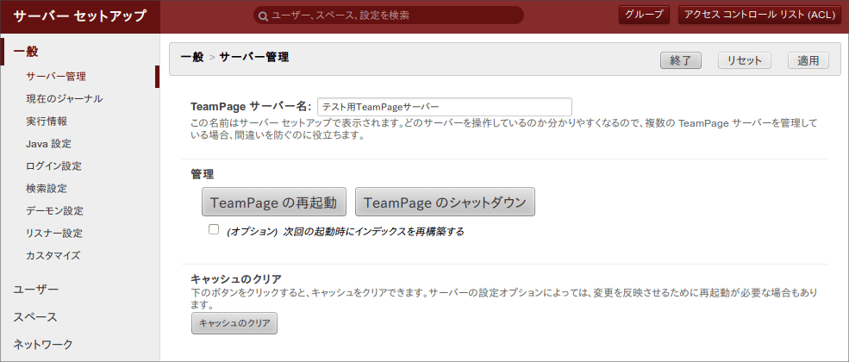Open リスナー設定

coord(54,234)
